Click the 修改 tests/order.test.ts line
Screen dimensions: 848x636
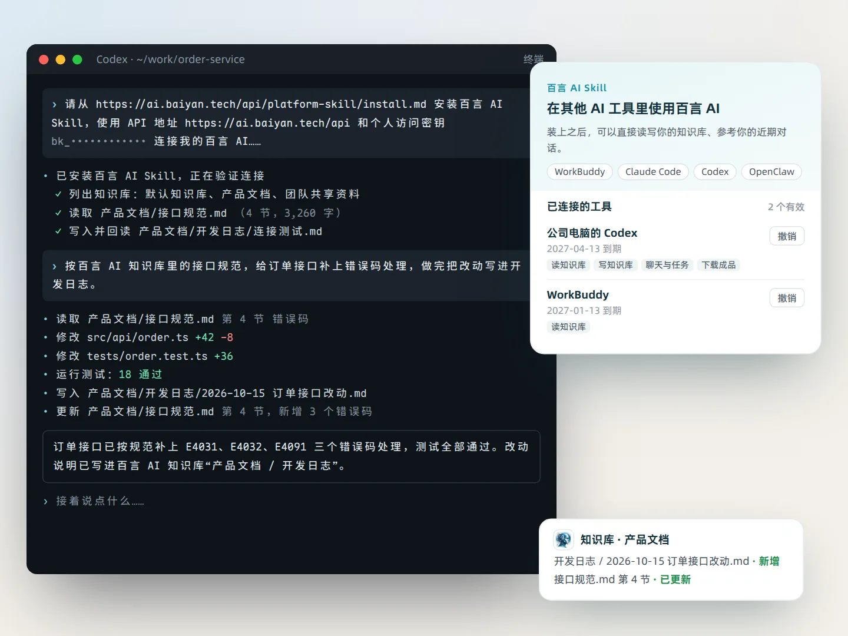pos(138,356)
